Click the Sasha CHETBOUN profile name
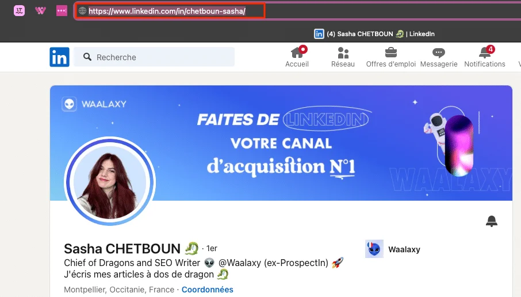The width and height of the screenshot is (521, 297). (x=122, y=249)
